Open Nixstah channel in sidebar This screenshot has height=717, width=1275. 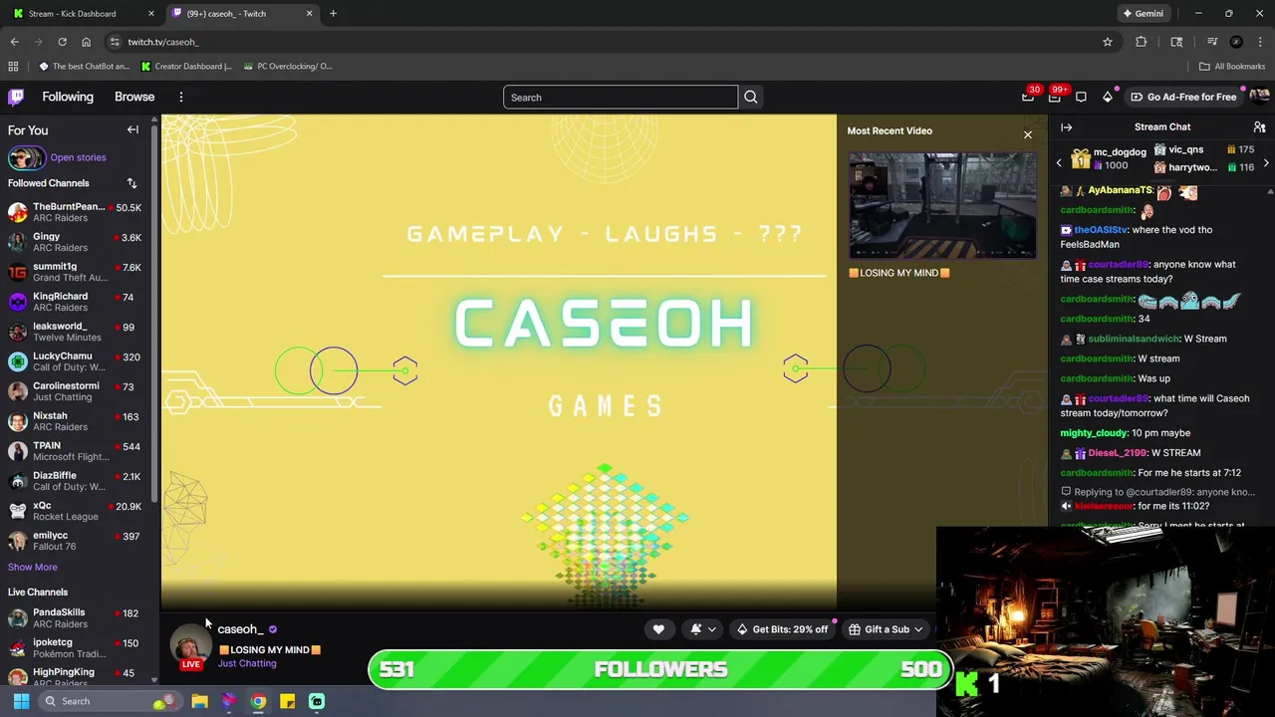click(x=76, y=421)
